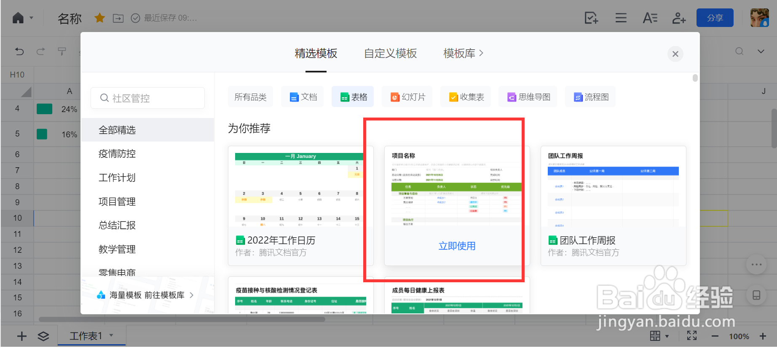
Task: Click 立即使用 on the project template
Action: pos(457,246)
